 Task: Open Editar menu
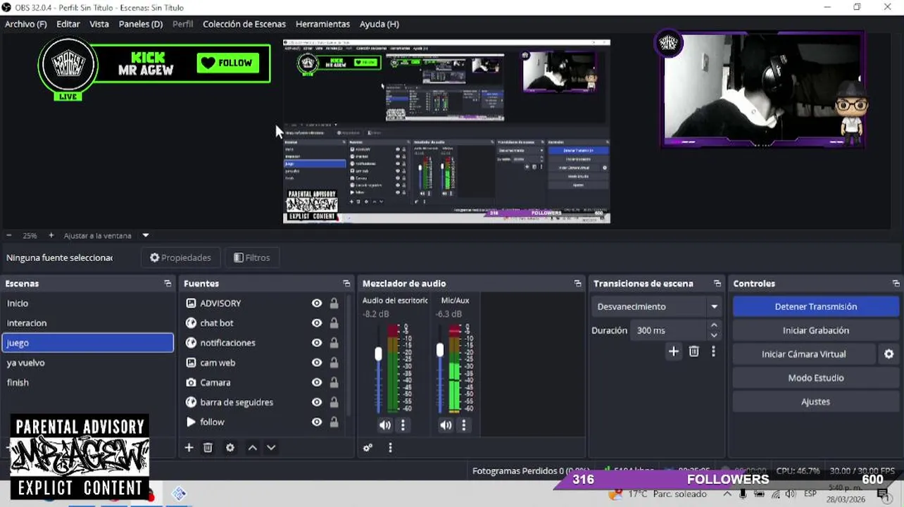pyautogui.click(x=68, y=24)
